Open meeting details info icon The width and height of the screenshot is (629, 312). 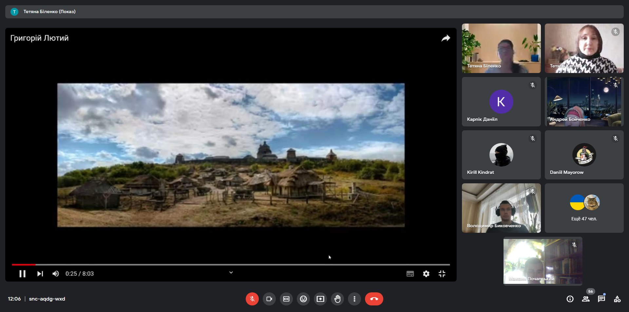570,299
